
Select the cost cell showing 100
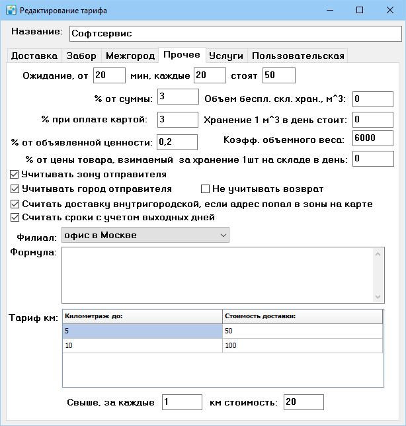point(302,345)
